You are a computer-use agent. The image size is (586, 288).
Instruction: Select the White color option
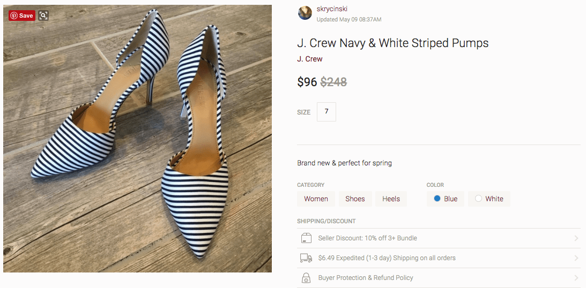pos(489,199)
